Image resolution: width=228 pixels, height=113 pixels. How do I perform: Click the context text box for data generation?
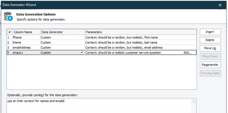coord(101,106)
